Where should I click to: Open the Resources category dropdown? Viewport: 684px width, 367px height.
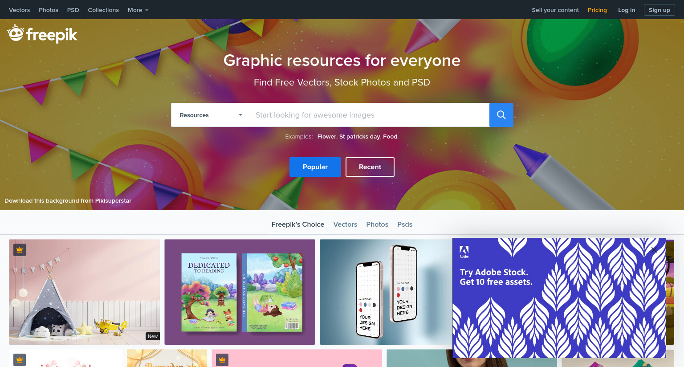coord(211,115)
